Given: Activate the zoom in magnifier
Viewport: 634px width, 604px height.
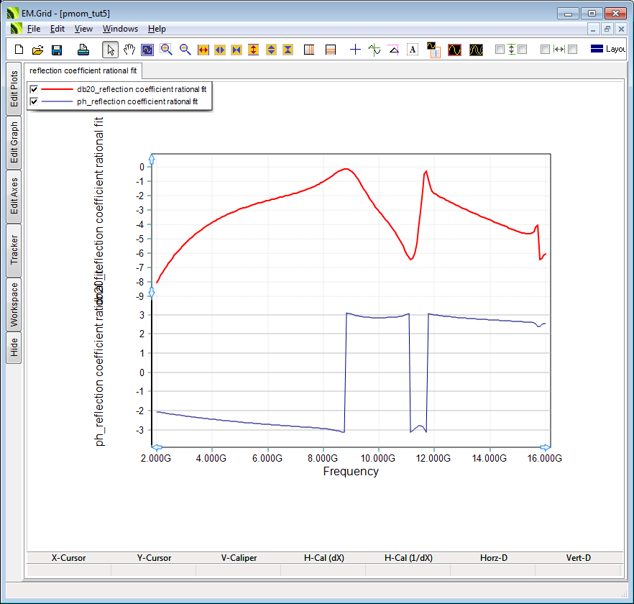Looking at the screenshot, I should tap(166, 50).
